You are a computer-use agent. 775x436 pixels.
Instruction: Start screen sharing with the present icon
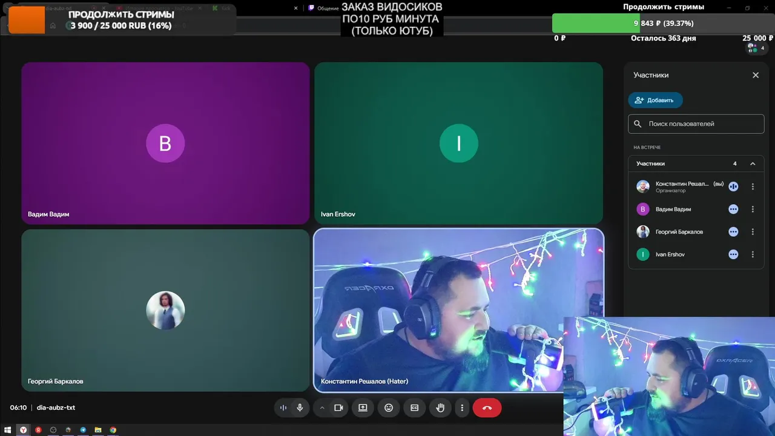[363, 408]
